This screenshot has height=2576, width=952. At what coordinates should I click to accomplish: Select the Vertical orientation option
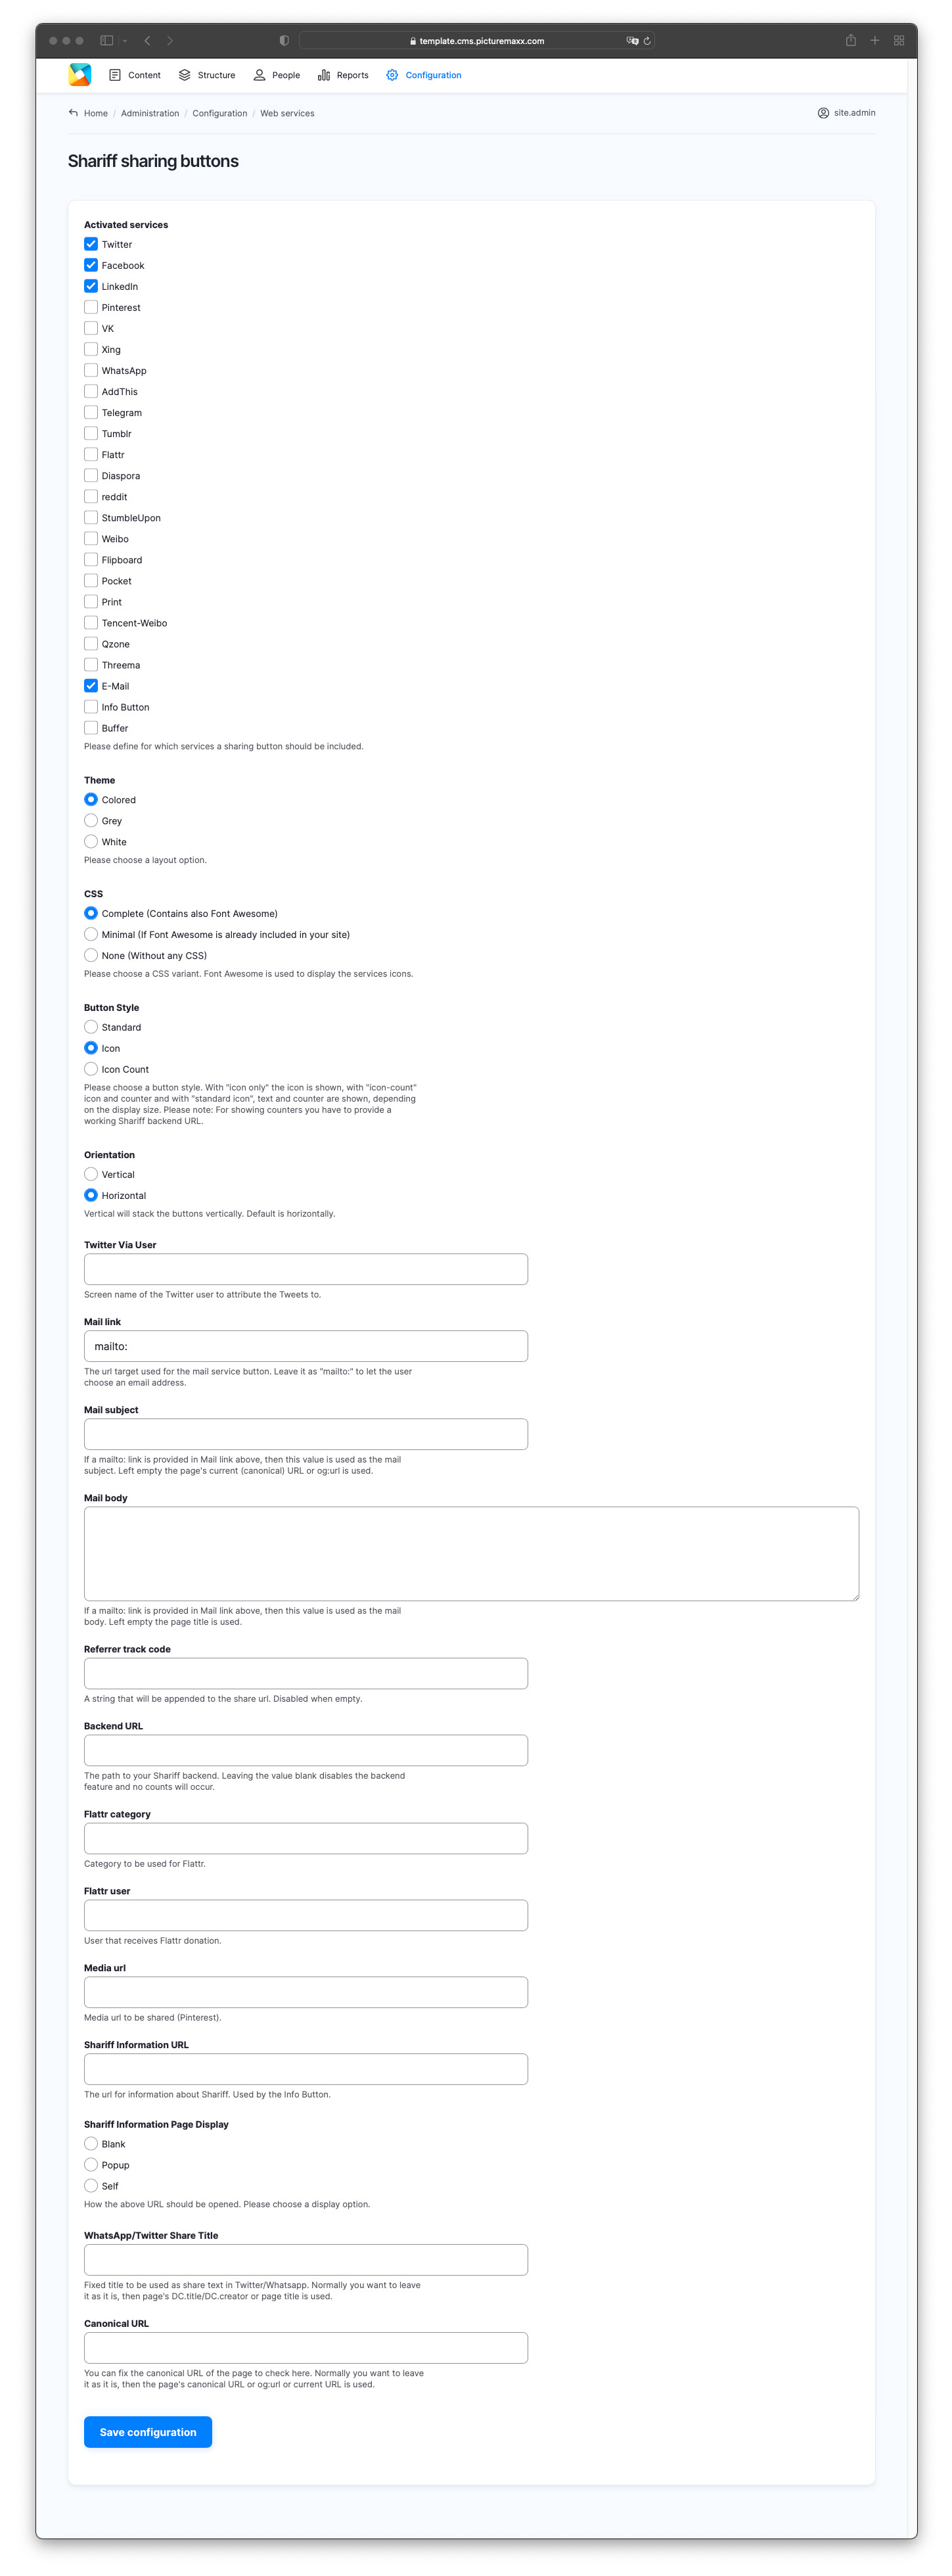[91, 1175]
